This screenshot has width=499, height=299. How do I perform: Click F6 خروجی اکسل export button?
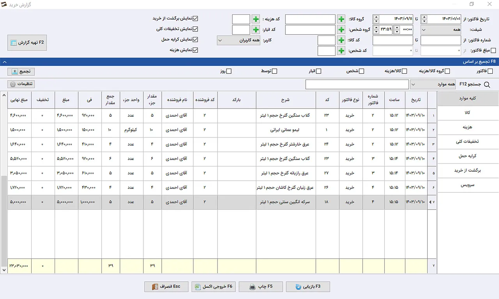click(x=214, y=287)
